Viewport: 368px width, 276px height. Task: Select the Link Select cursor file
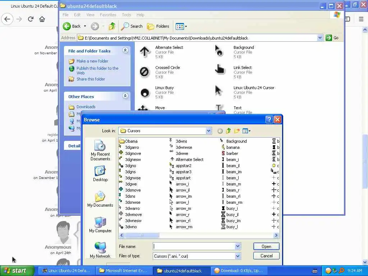click(x=233, y=72)
